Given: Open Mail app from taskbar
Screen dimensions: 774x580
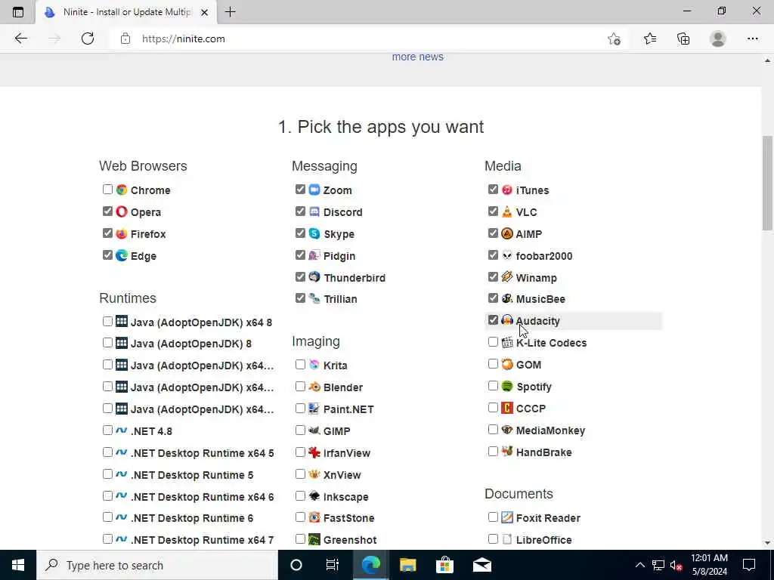Looking at the screenshot, I should [481, 565].
